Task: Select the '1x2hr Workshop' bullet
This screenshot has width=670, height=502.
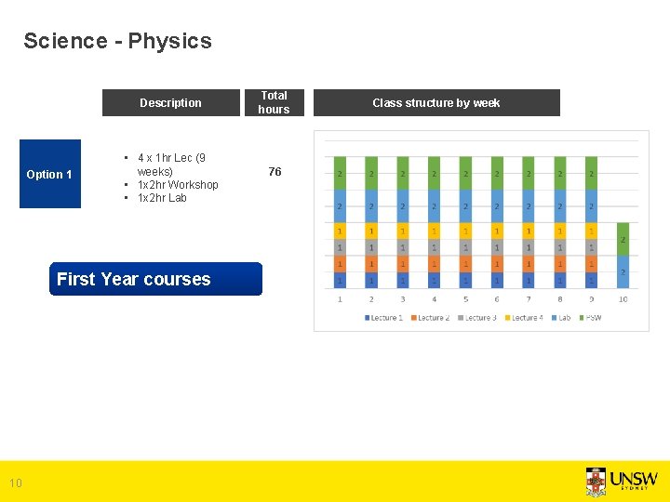Action: tap(178, 184)
